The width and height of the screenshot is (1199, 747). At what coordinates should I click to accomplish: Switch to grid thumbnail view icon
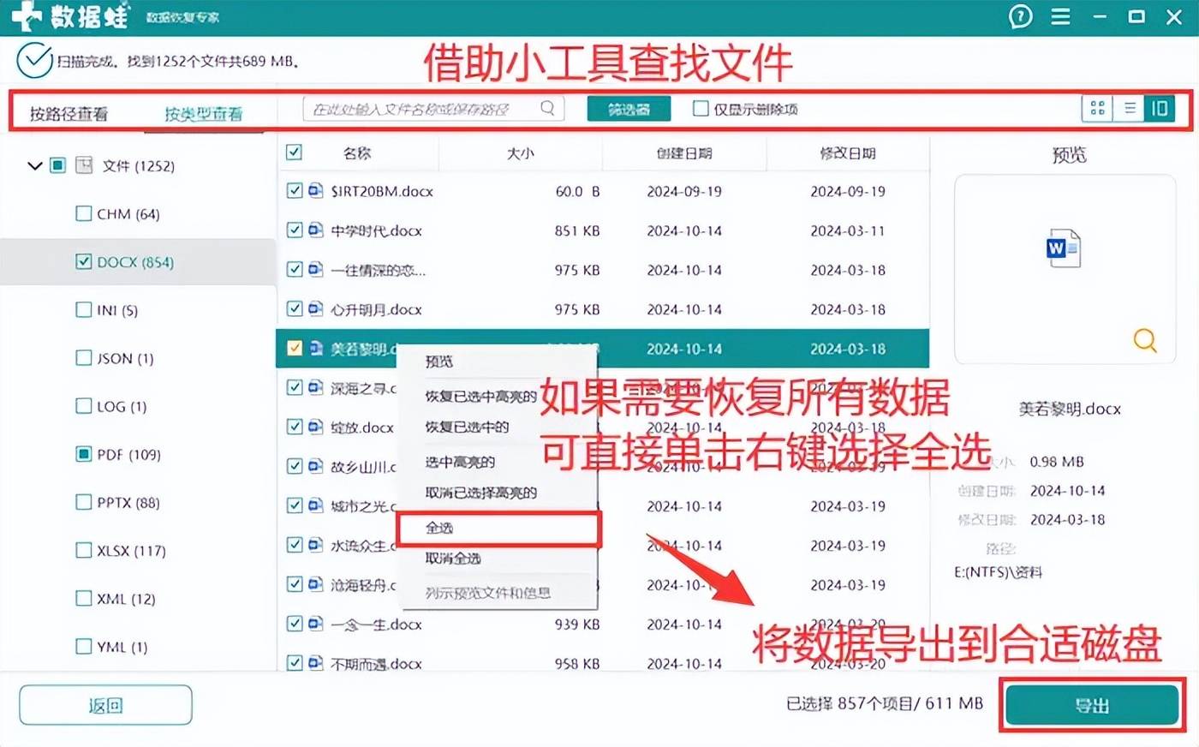1097,108
